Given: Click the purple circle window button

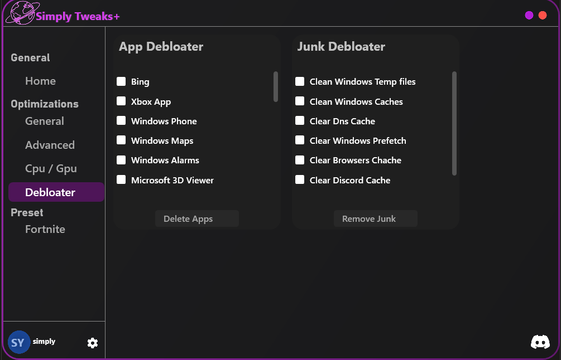Looking at the screenshot, I should click(529, 16).
